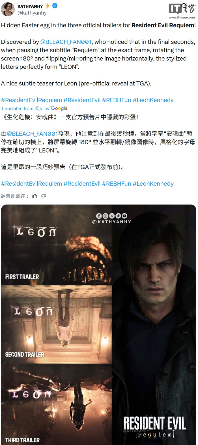Open #ResidentEvil hashtag in translated text

click(82, 184)
